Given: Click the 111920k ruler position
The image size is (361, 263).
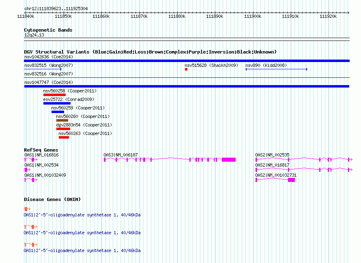Looking at the screenshot, I should click(x=328, y=16).
